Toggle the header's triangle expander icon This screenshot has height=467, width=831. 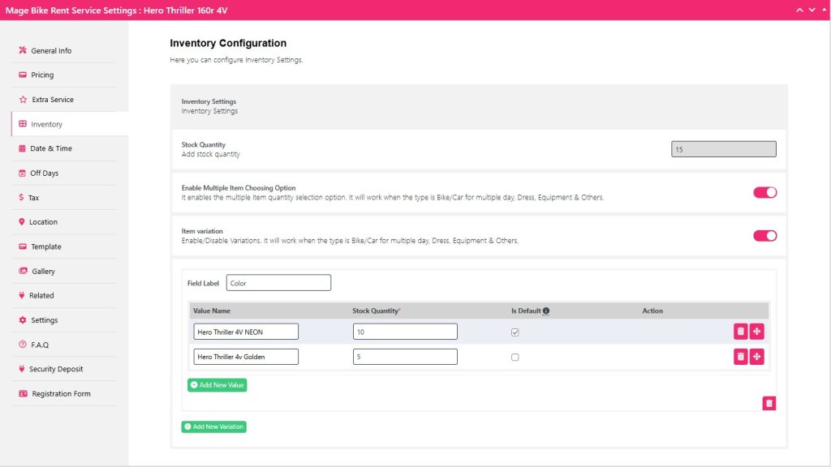pyautogui.click(x=823, y=10)
